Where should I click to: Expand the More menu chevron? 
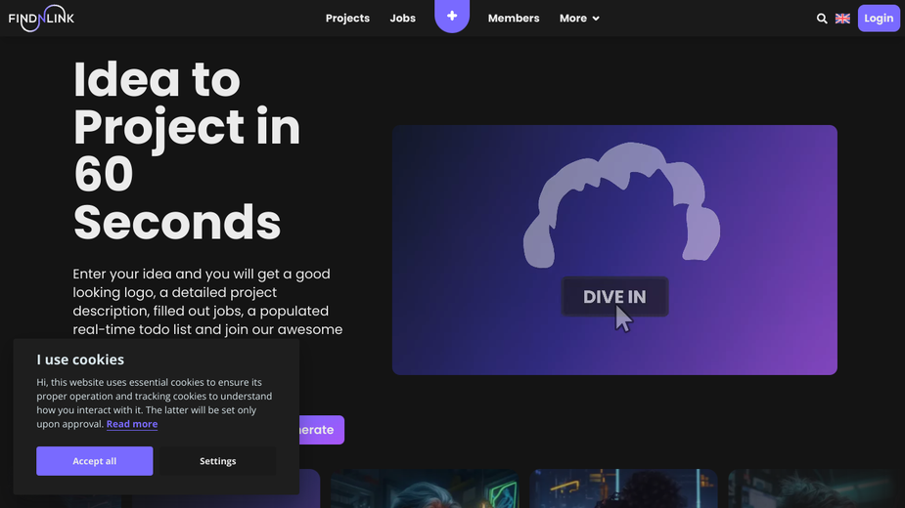click(596, 19)
